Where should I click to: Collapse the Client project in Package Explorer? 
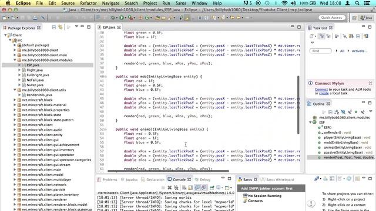tap(5, 35)
